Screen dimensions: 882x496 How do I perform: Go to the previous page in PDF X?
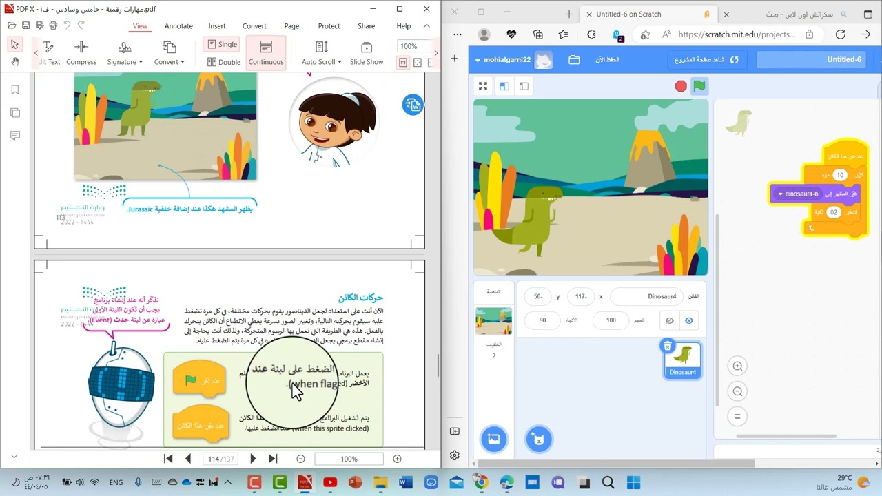[188, 459]
